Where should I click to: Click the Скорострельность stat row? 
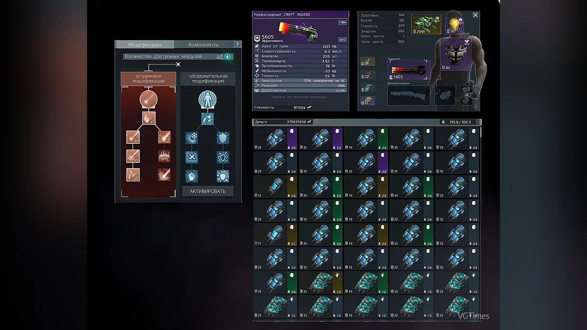coord(300,51)
